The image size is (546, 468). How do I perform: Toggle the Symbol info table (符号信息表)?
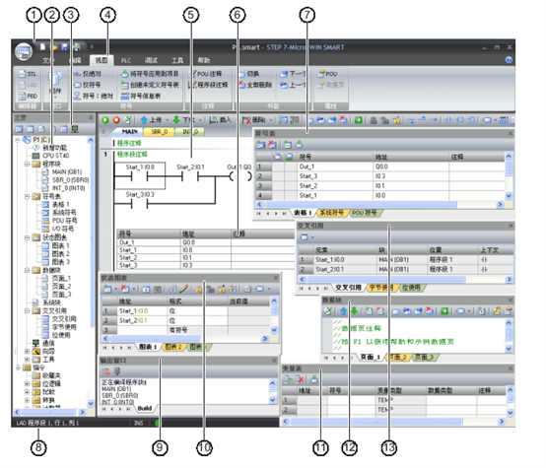(x=141, y=97)
